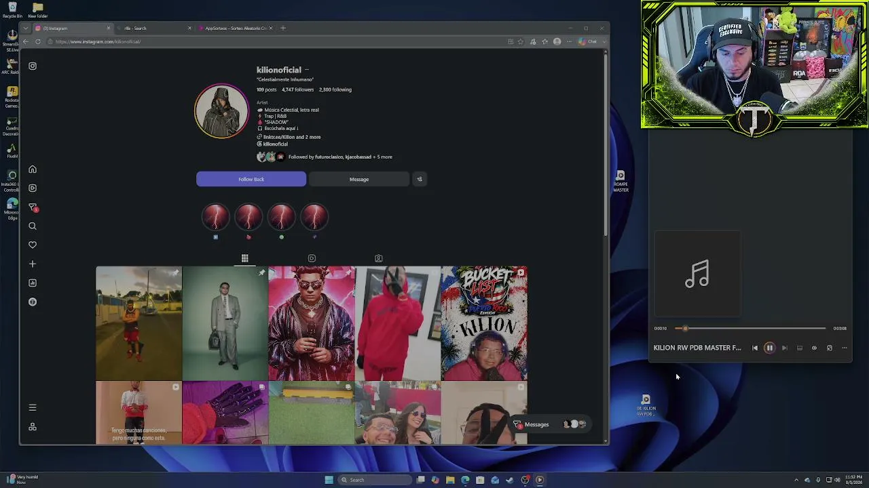Go back in the browser
This screenshot has width=869, height=488.
click(26, 41)
